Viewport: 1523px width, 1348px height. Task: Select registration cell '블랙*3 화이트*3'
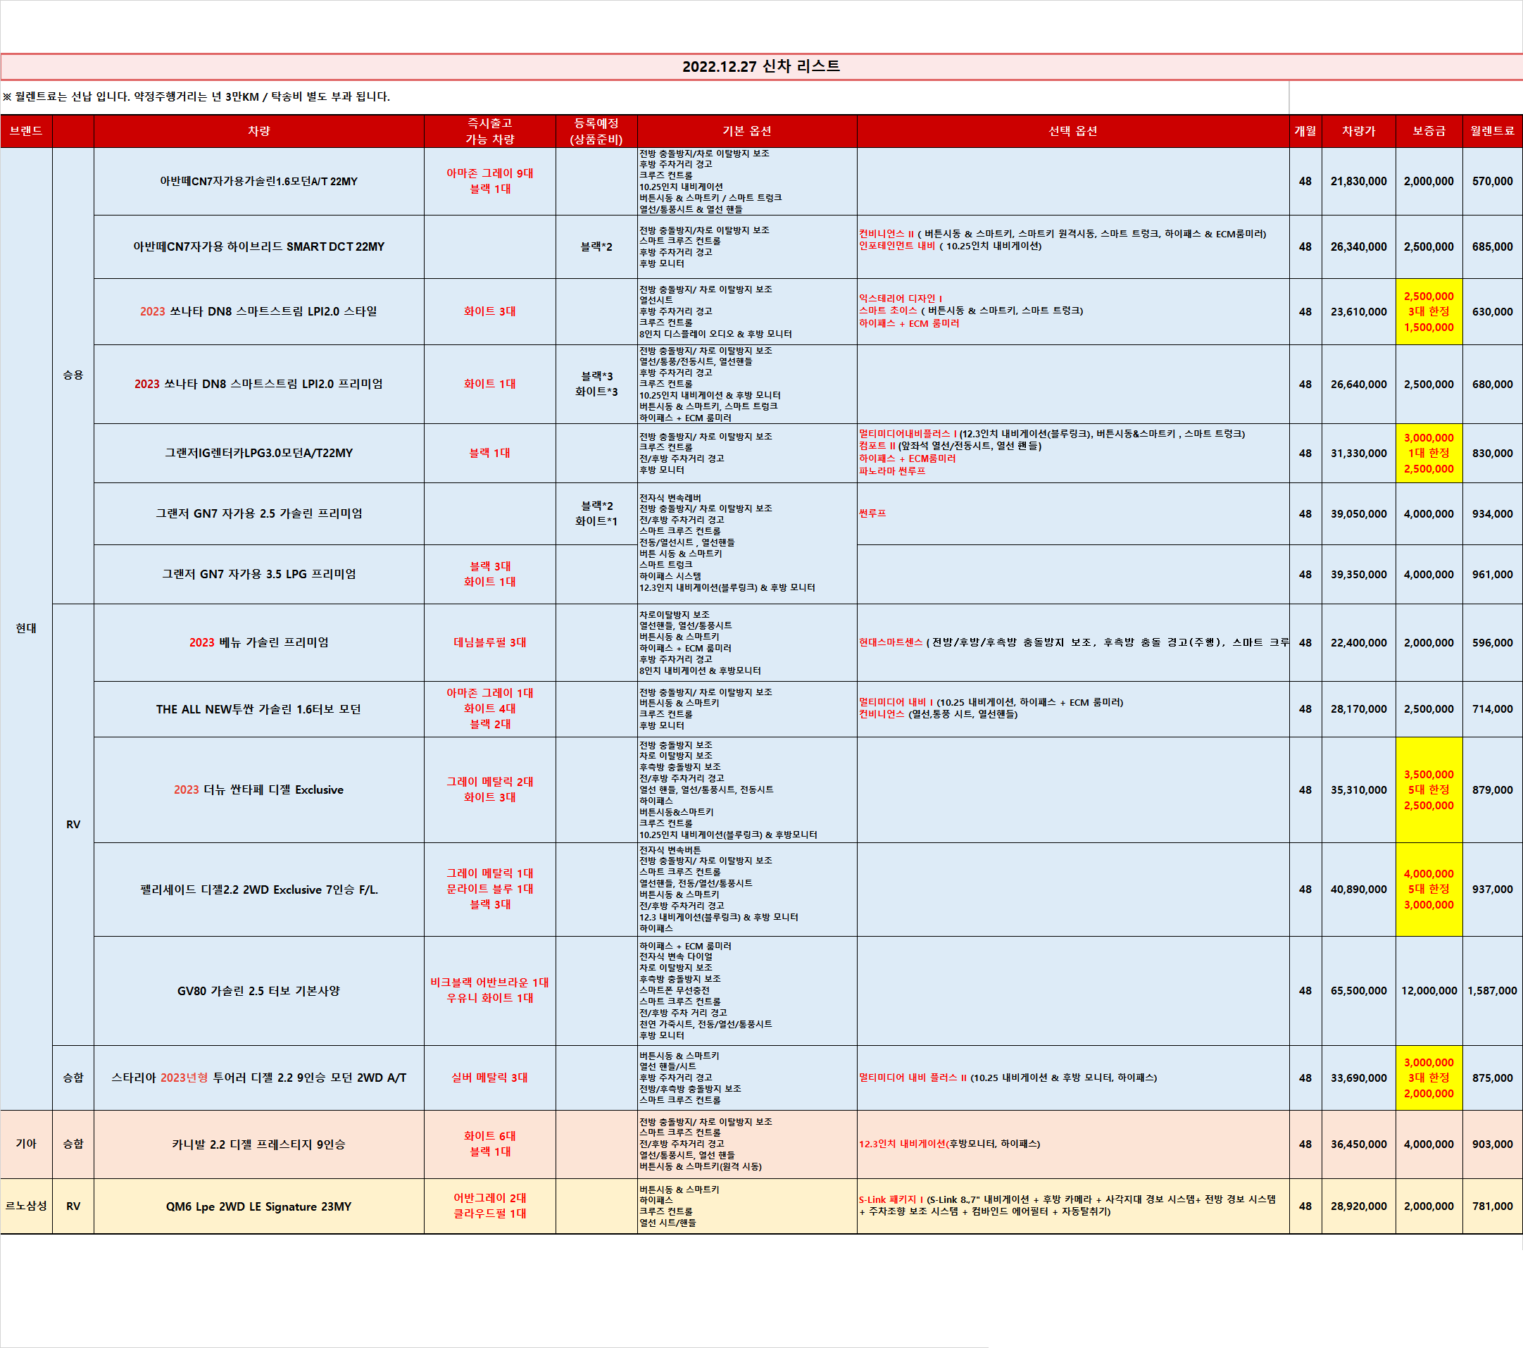596,384
